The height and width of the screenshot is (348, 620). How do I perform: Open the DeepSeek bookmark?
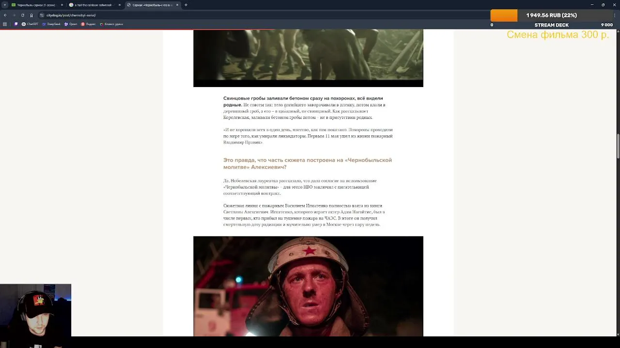[52, 24]
